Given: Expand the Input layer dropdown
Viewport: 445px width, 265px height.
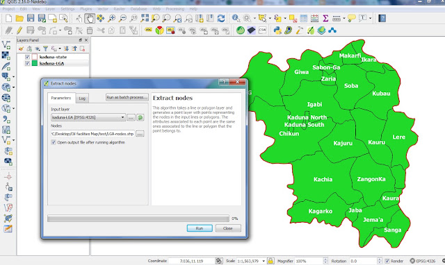Looking at the screenshot, I should pyautogui.click(x=122, y=117).
